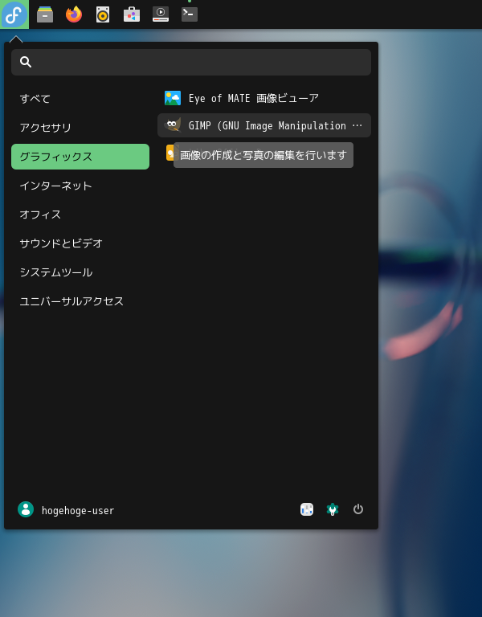Open the terminal from the panel
Screen dimensions: 482x617
[190, 14]
